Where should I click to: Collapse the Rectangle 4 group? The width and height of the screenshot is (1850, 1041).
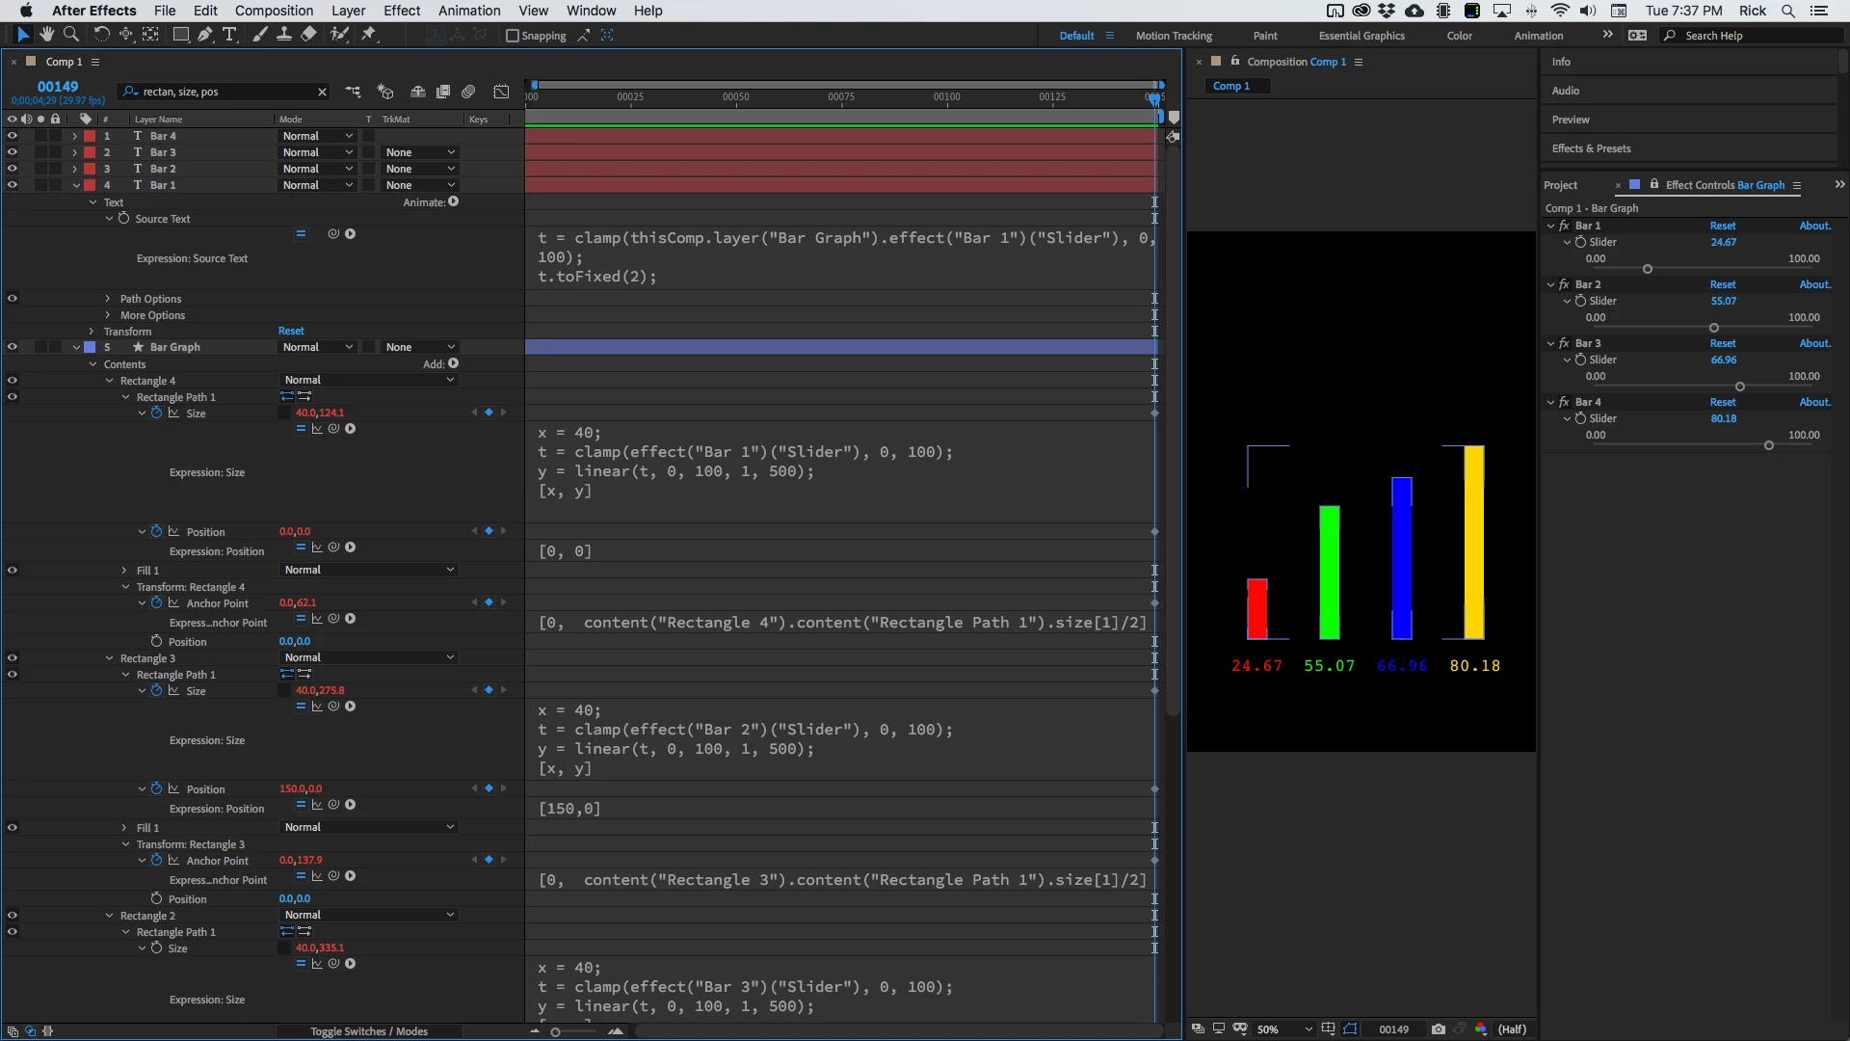click(x=110, y=381)
